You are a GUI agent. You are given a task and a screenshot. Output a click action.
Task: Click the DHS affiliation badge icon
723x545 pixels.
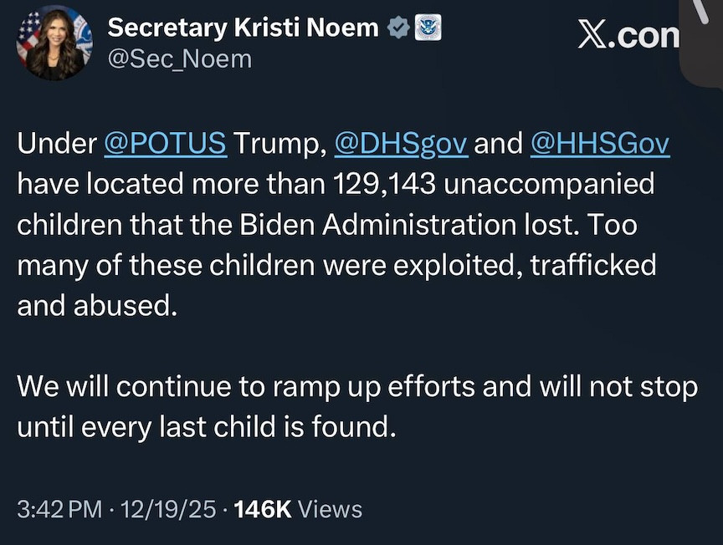(x=427, y=28)
